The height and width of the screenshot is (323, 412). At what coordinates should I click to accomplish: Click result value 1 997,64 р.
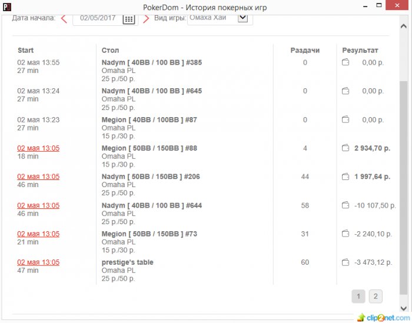(373, 177)
